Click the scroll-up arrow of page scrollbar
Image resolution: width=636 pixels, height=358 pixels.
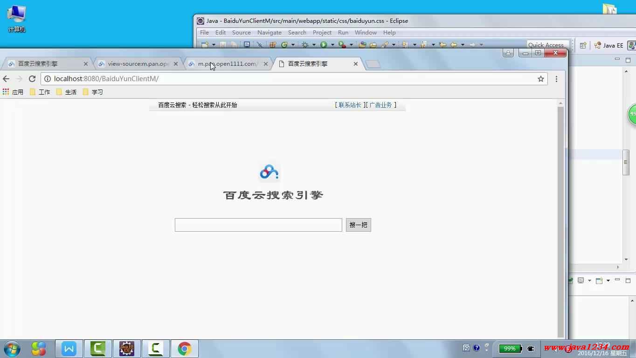[x=560, y=103]
